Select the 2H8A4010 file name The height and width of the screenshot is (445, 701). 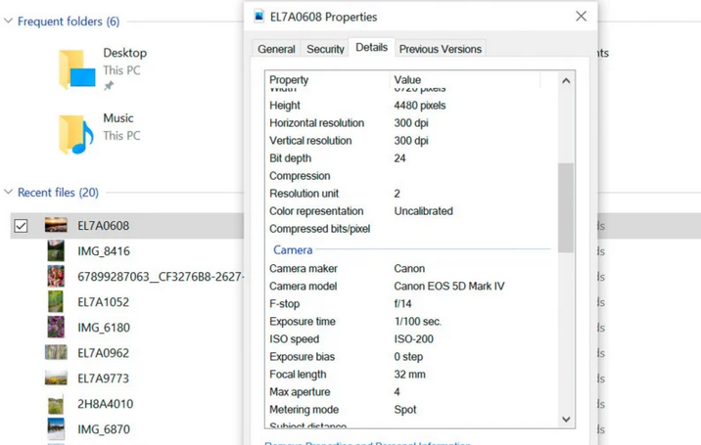tap(106, 404)
